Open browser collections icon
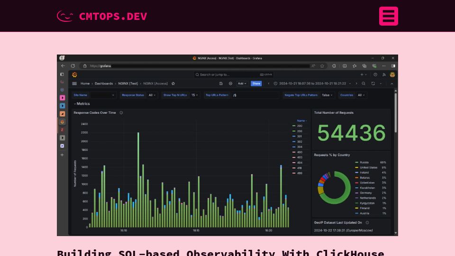The height and width of the screenshot is (256, 455). (x=364, y=66)
